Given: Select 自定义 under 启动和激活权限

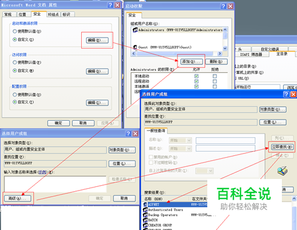Looking at the screenshot, I should [15, 39].
